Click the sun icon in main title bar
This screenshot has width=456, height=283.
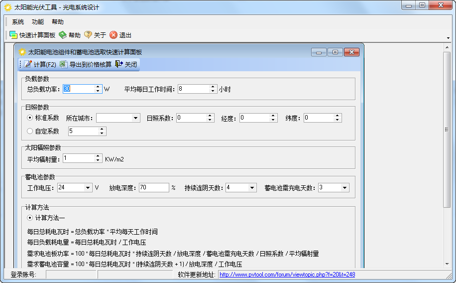(8, 7)
